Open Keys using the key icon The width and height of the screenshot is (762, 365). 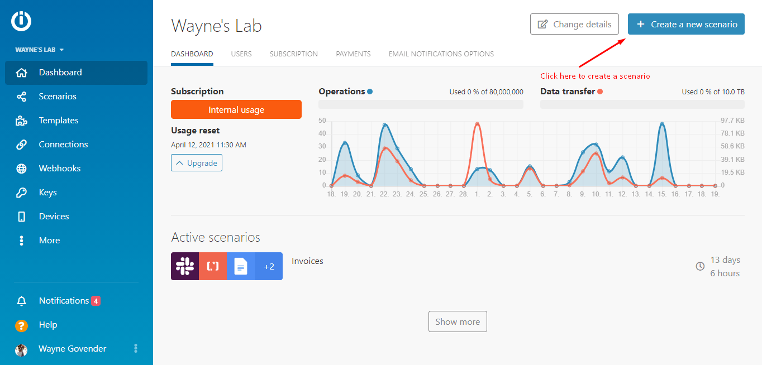(x=22, y=193)
